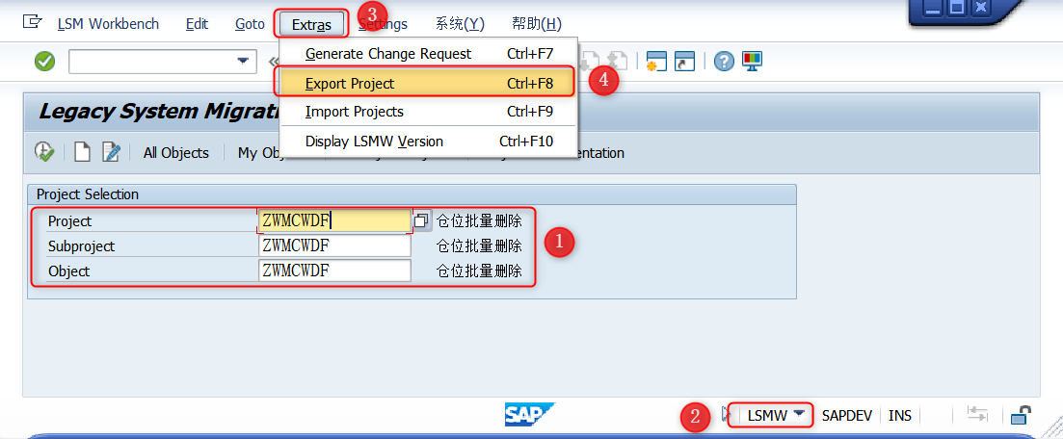Open the help question mark icon
The image size is (1063, 439).
(724, 62)
